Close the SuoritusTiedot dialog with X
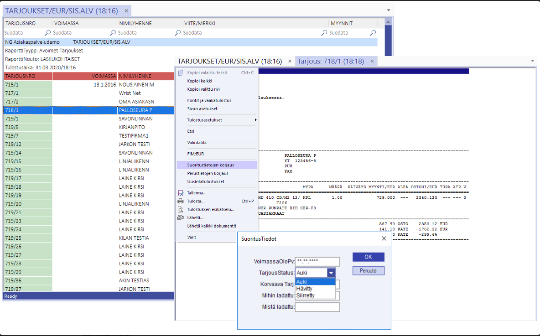 click(x=384, y=238)
